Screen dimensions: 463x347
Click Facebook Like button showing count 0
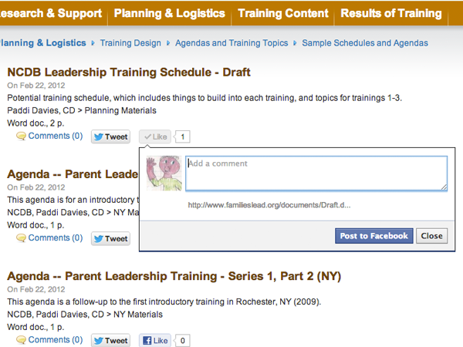tap(155, 341)
